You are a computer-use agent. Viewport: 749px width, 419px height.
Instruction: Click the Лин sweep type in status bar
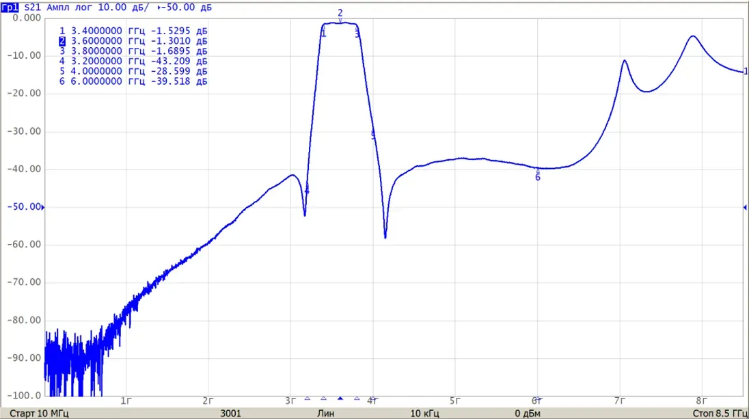pyautogui.click(x=326, y=414)
